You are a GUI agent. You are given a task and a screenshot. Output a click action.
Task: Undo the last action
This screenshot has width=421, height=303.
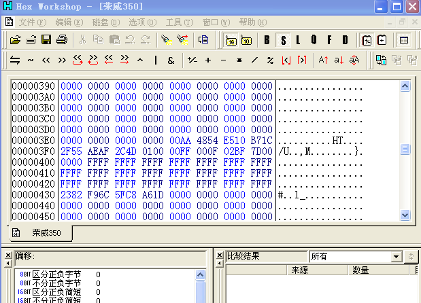130,40
